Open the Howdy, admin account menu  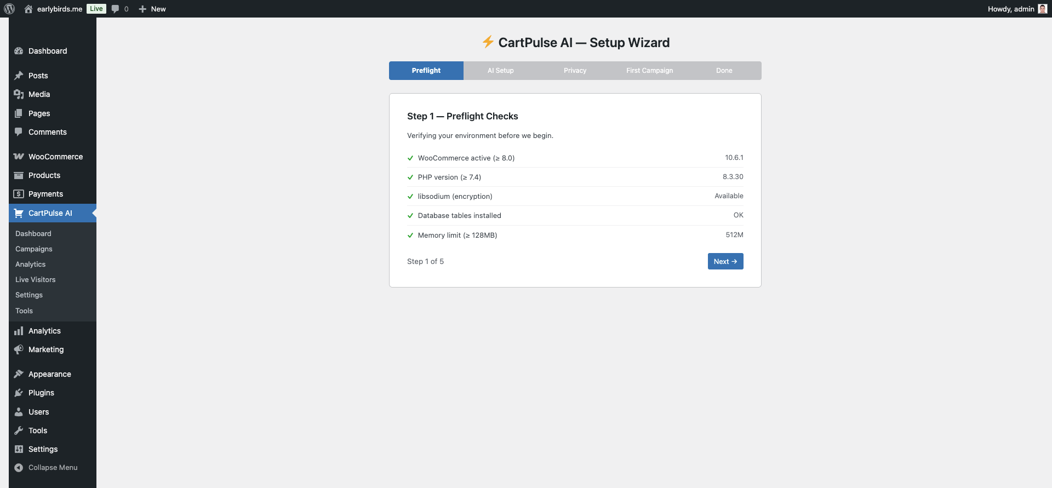click(x=1010, y=9)
